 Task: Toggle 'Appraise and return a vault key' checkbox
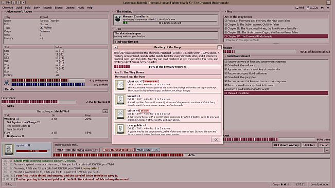[225, 69]
